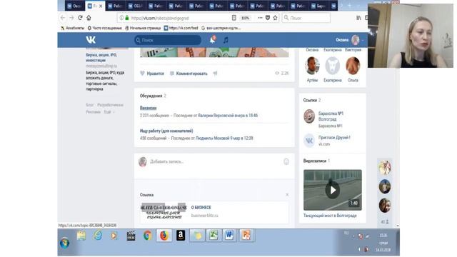Open the Firefox library icon

coord(358,18)
